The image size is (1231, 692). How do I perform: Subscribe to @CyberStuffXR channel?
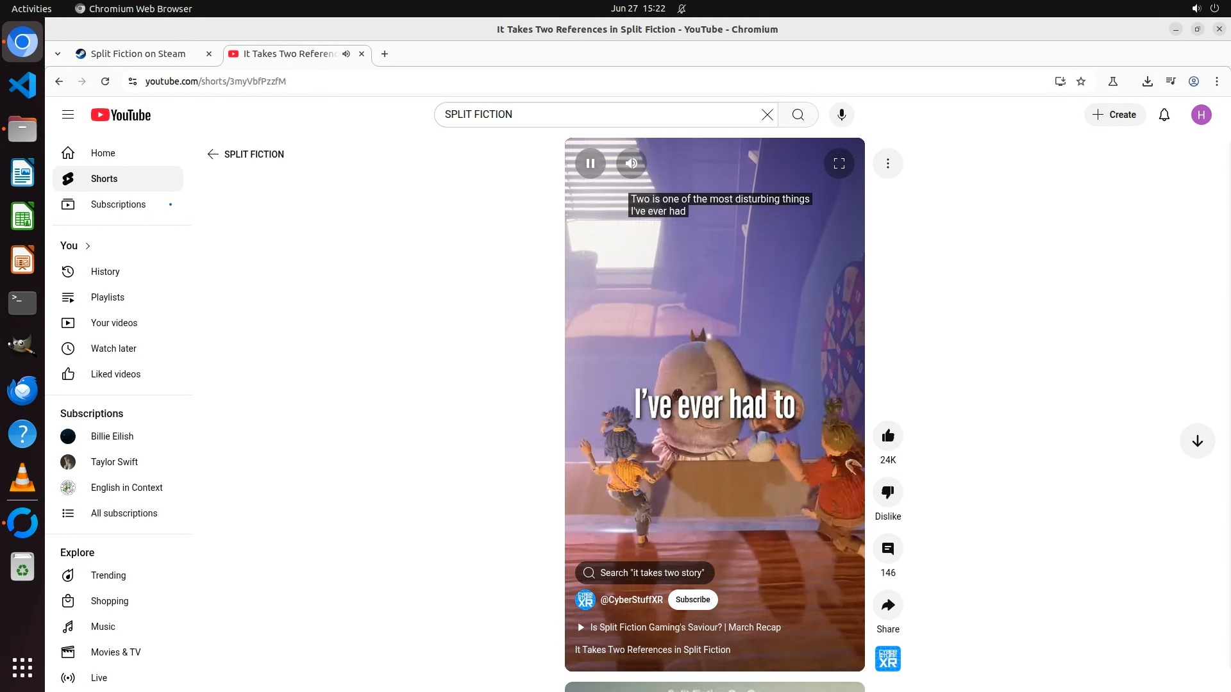click(x=692, y=600)
